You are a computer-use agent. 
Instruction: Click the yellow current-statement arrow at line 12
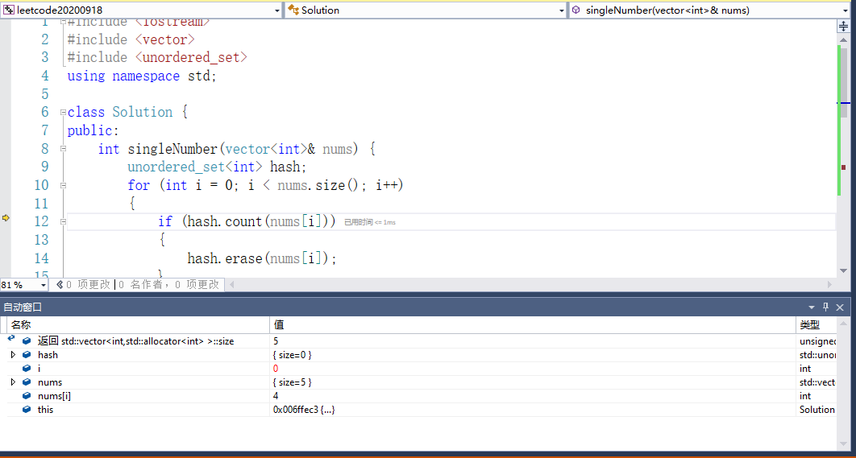click(x=6, y=218)
